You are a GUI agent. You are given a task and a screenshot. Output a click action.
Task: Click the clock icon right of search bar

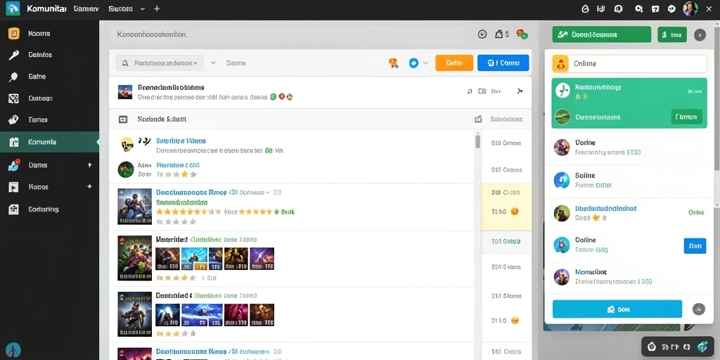pyautogui.click(x=482, y=34)
